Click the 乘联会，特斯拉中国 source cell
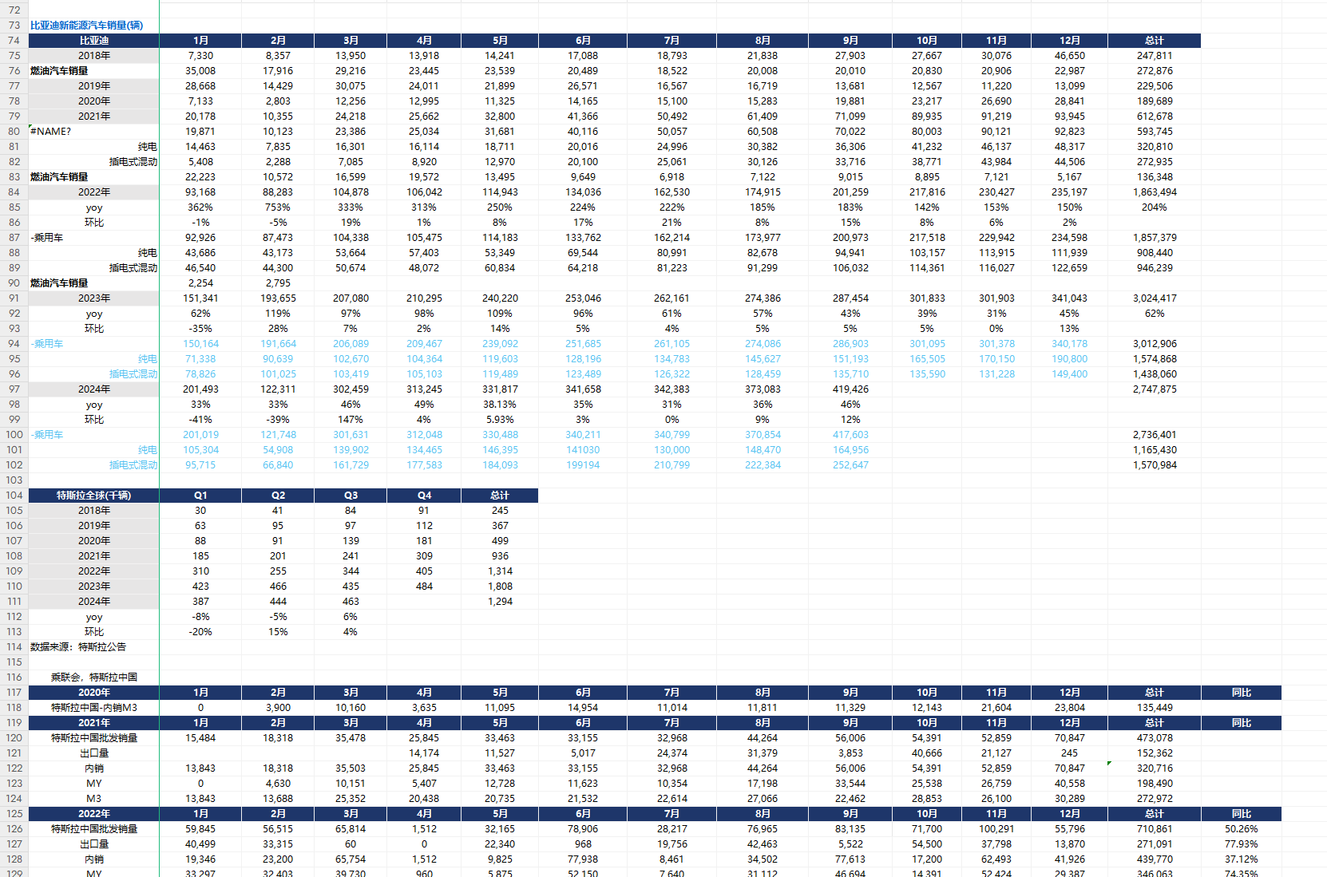This screenshot has width=1327, height=877. point(94,678)
